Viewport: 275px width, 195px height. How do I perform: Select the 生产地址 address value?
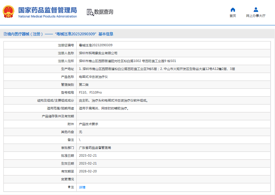point(157,69)
